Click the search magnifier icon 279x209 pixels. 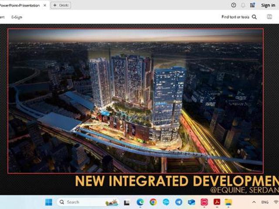(x=255, y=17)
